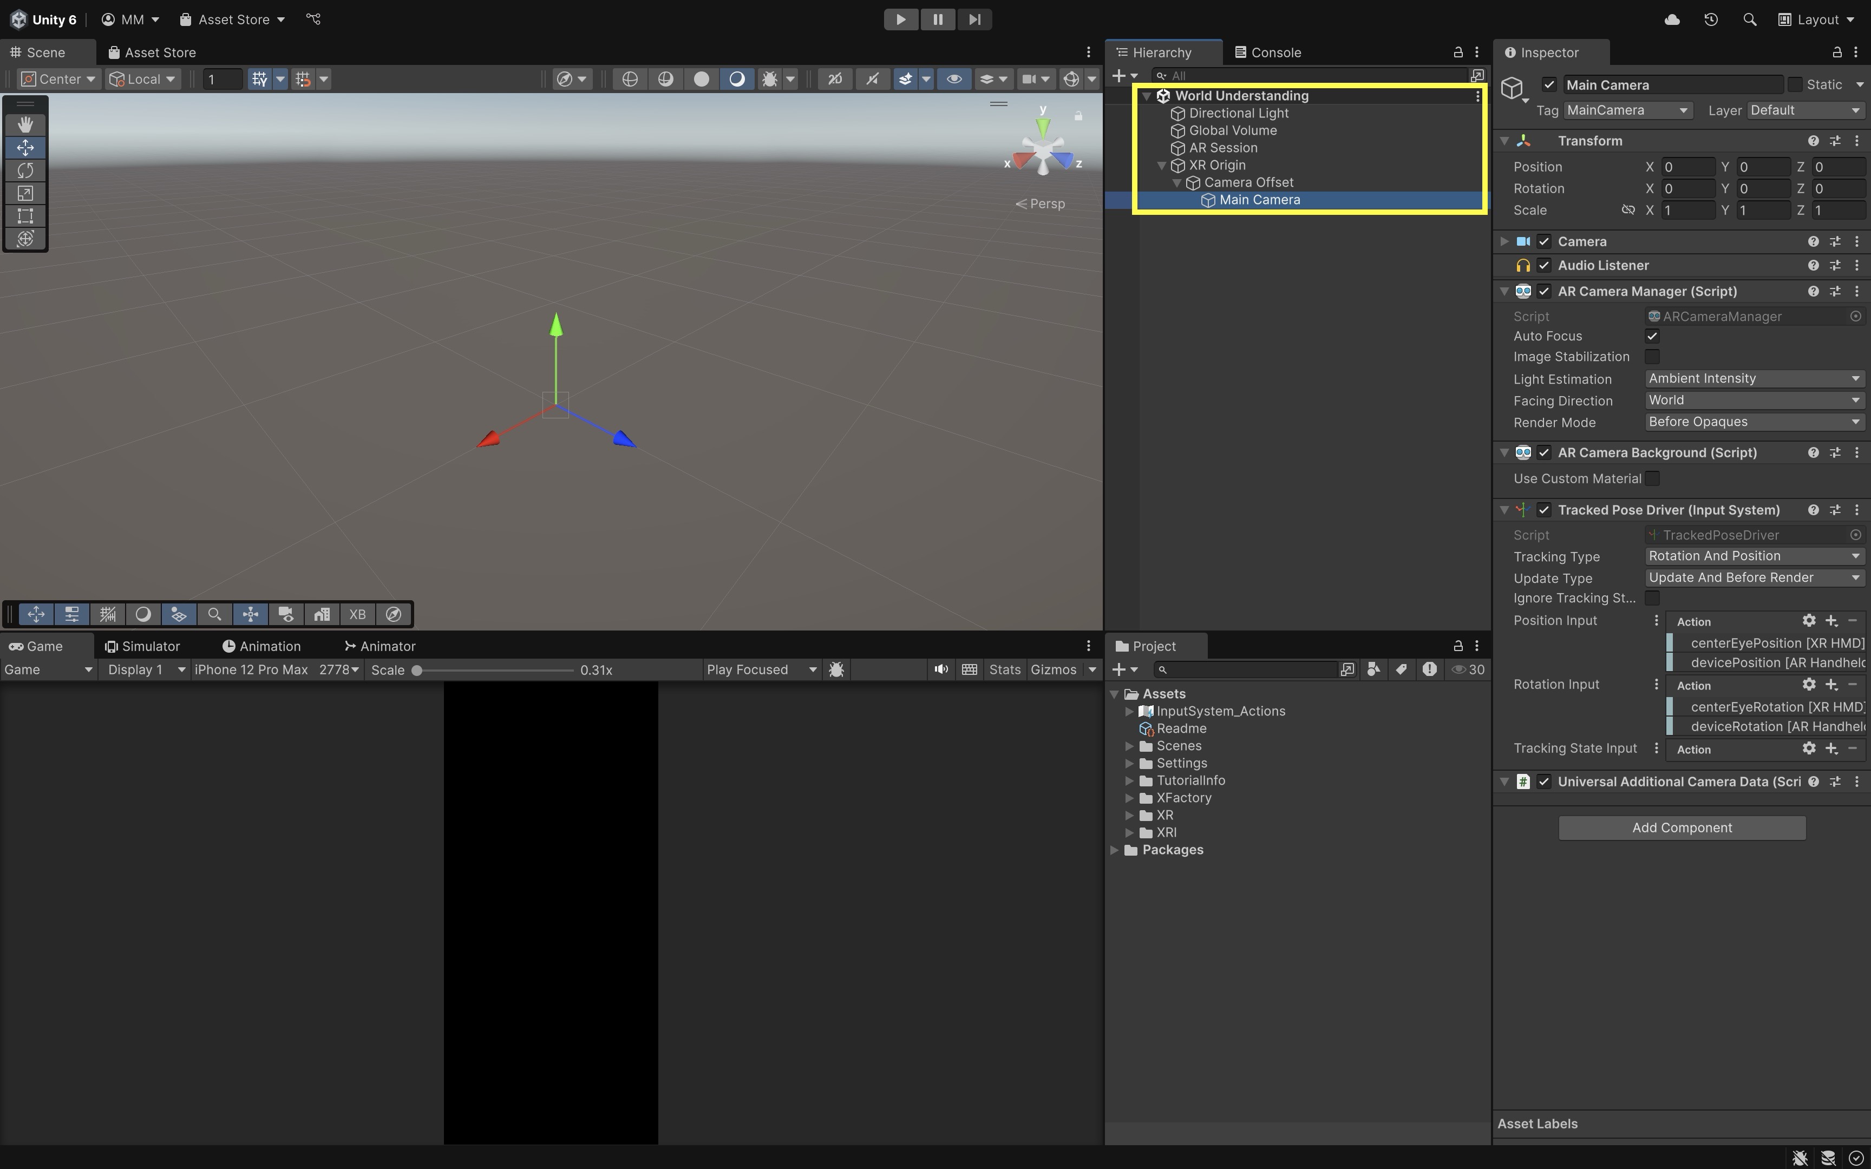Adjust the Game view Scale slider

click(x=417, y=671)
